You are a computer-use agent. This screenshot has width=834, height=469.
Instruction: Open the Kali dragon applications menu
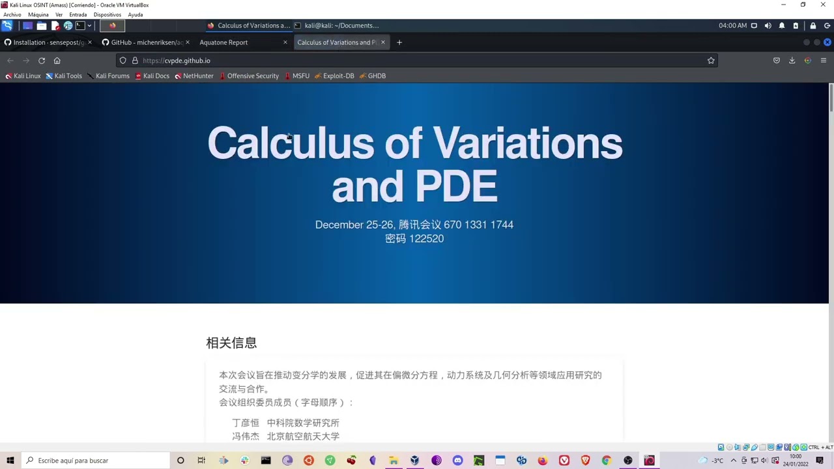coord(7,25)
